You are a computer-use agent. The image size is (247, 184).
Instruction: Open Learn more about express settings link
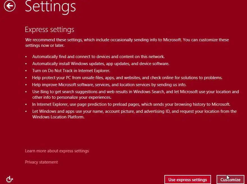point(57,151)
